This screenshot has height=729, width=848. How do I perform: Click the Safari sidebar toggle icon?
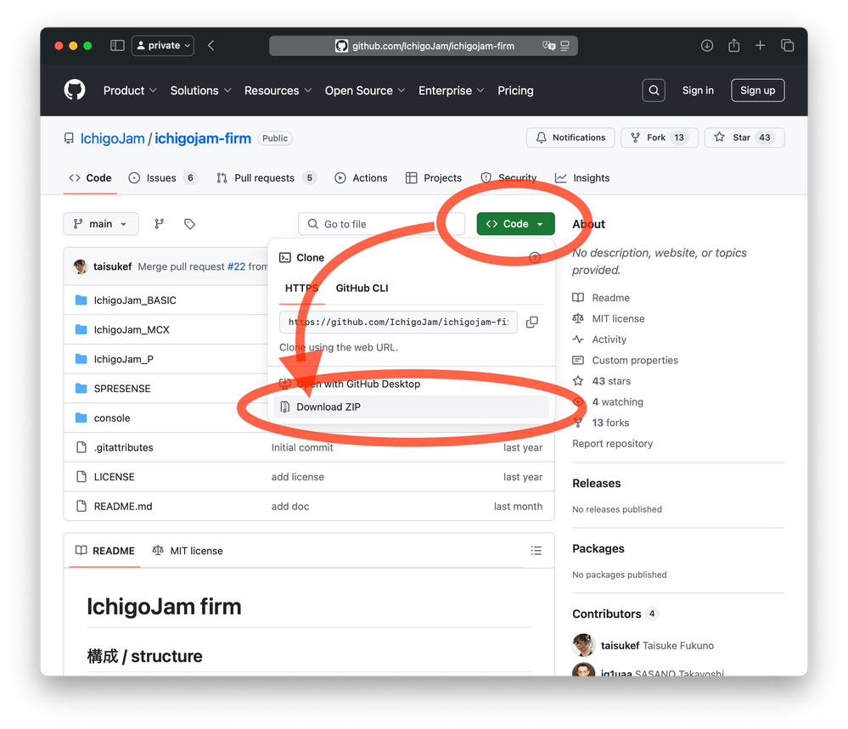[x=117, y=46]
